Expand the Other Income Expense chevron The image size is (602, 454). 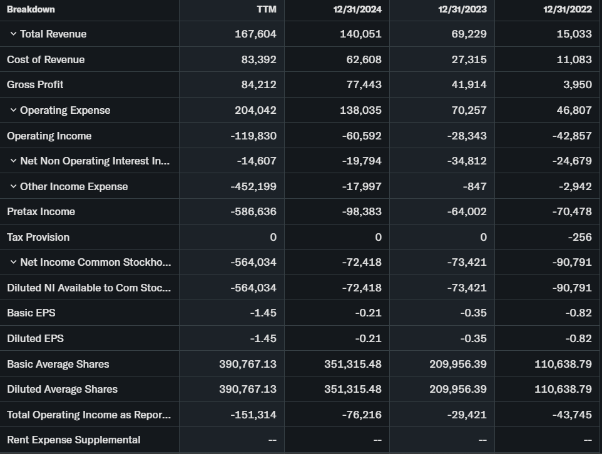[13, 186]
